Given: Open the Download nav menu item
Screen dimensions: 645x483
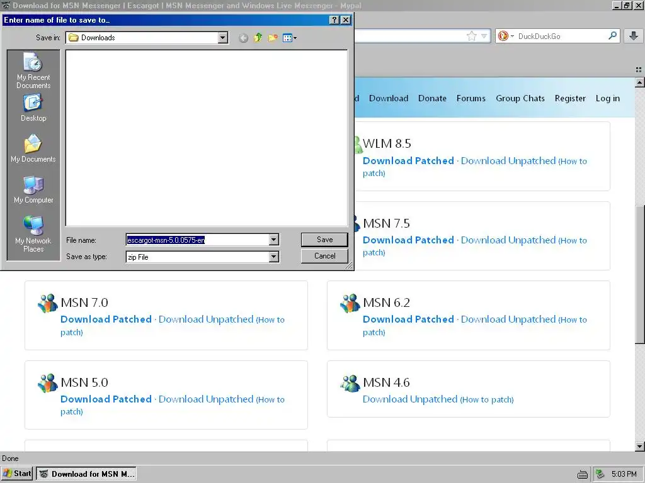Looking at the screenshot, I should pyautogui.click(x=388, y=98).
